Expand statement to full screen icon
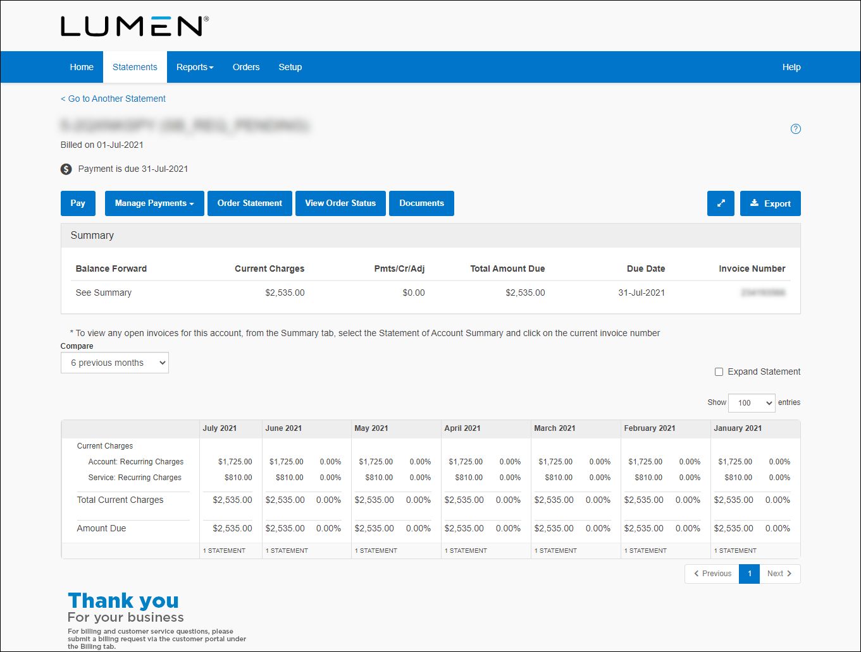 pyautogui.click(x=721, y=203)
